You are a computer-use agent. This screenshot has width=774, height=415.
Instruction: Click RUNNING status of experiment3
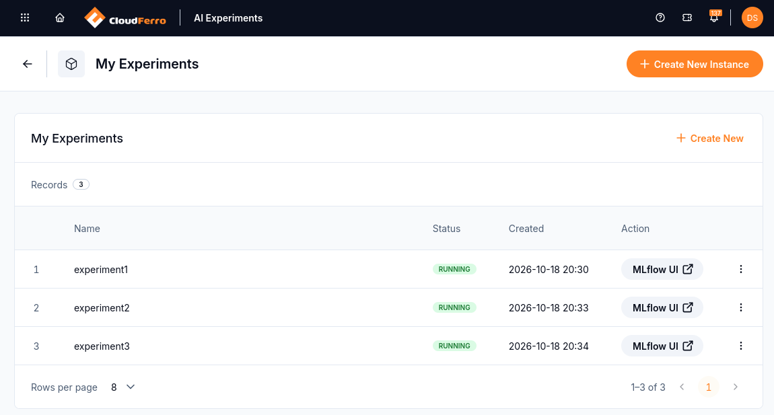[454, 346]
